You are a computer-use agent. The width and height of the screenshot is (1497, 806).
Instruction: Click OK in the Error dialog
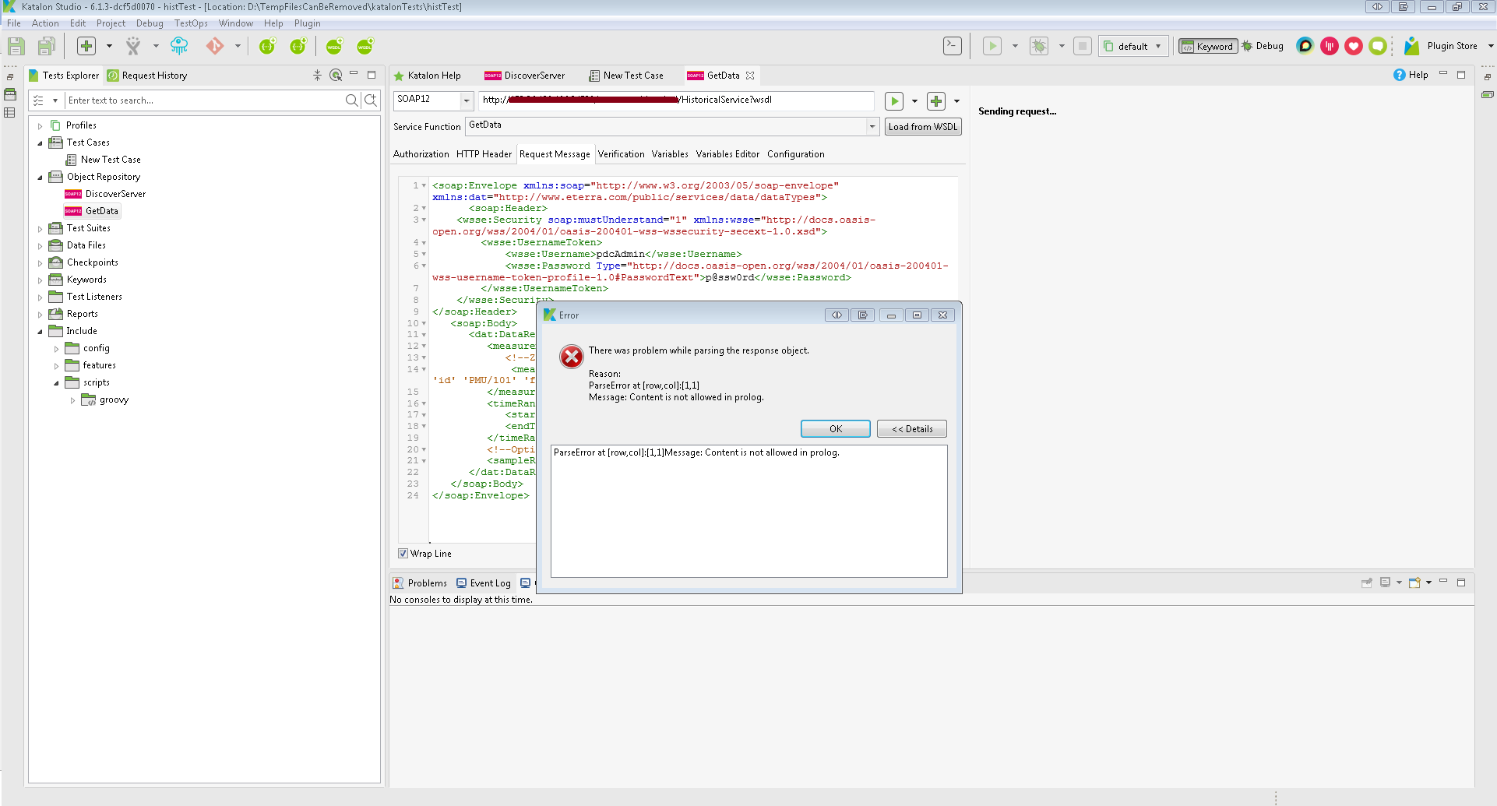click(x=835, y=429)
